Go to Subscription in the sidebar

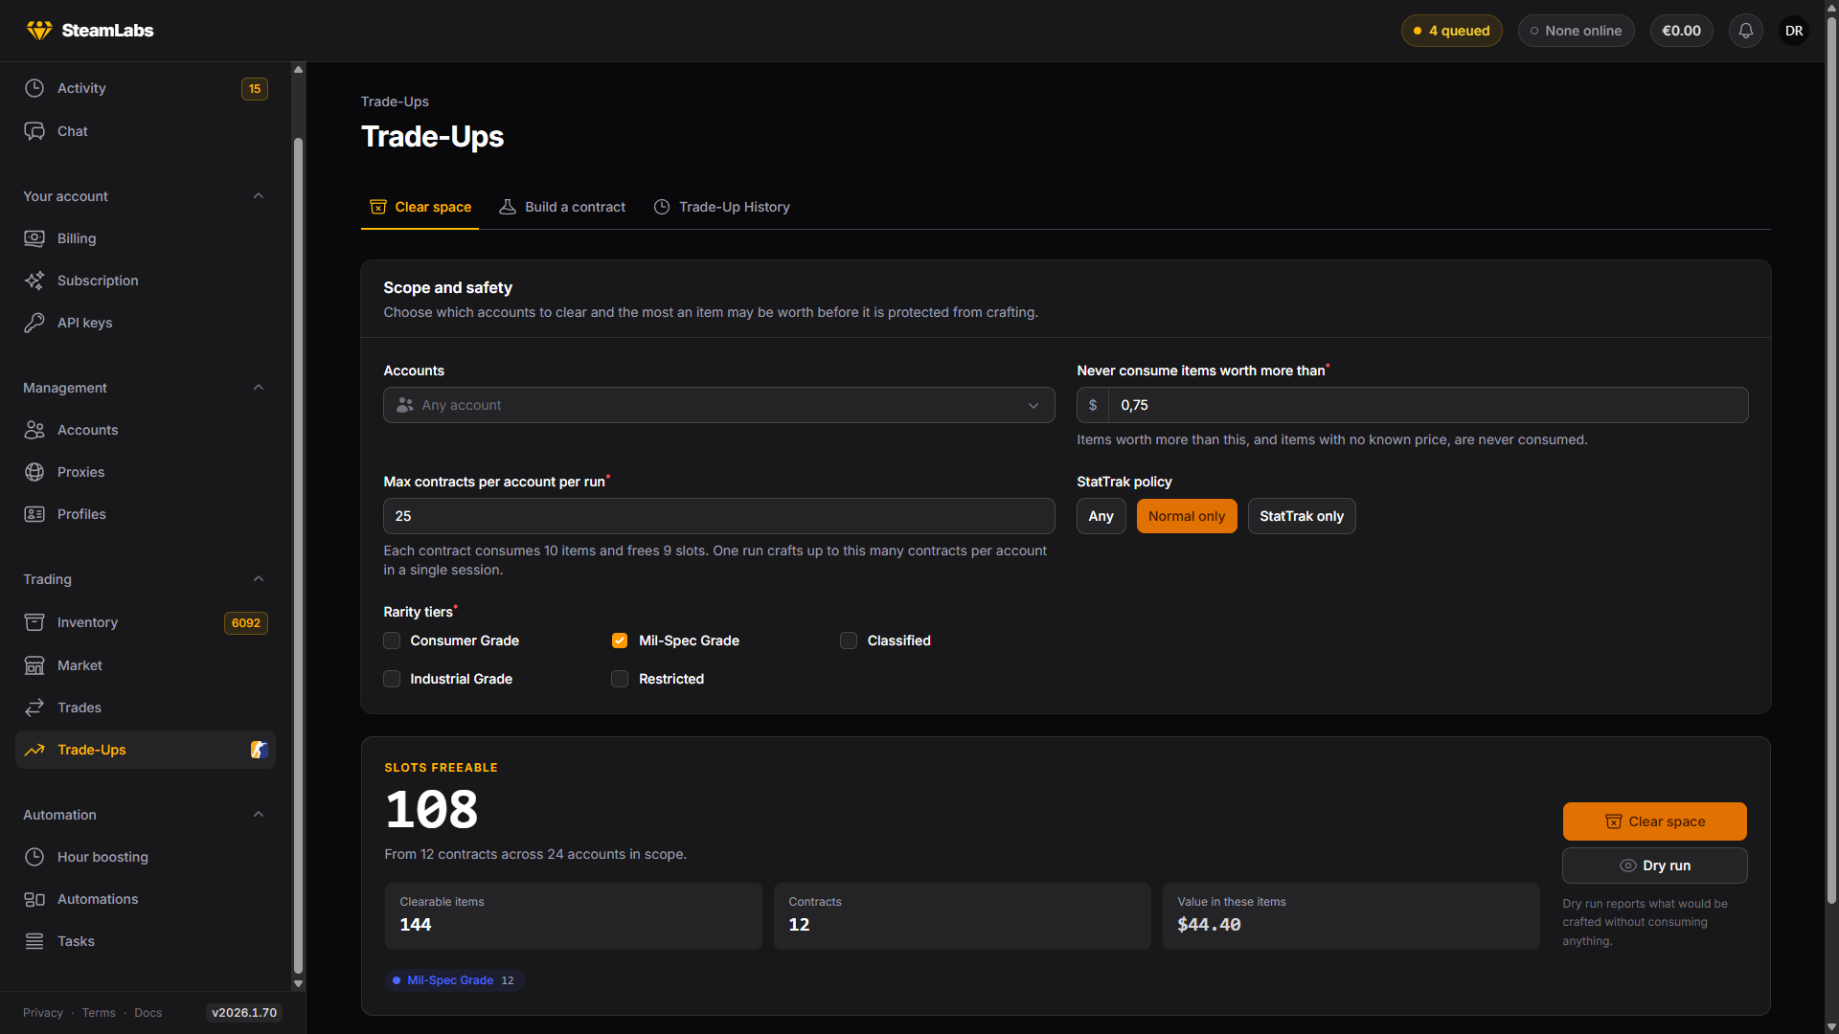click(146, 281)
